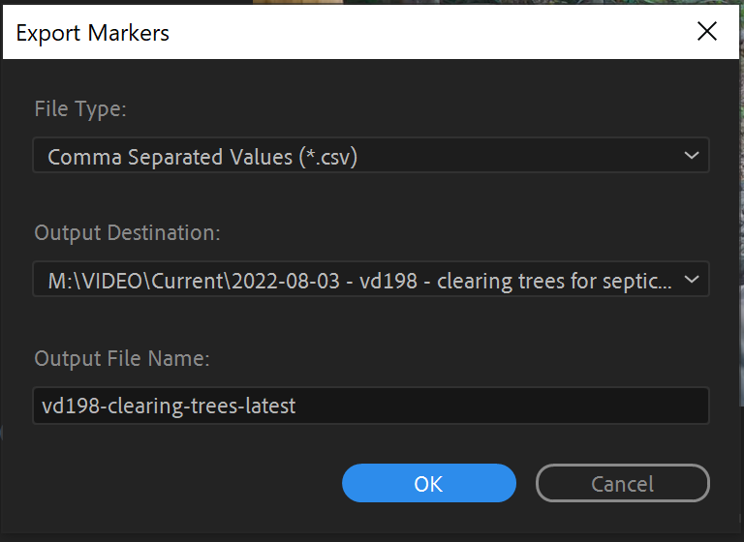Select the Comma Separated Values (*.csv) entry
The width and height of the screenshot is (744, 542).
(x=202, y=156)
